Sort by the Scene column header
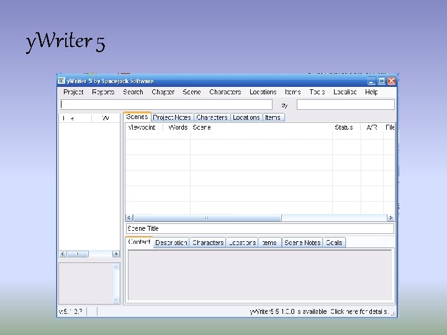 [x=261, y=127]
